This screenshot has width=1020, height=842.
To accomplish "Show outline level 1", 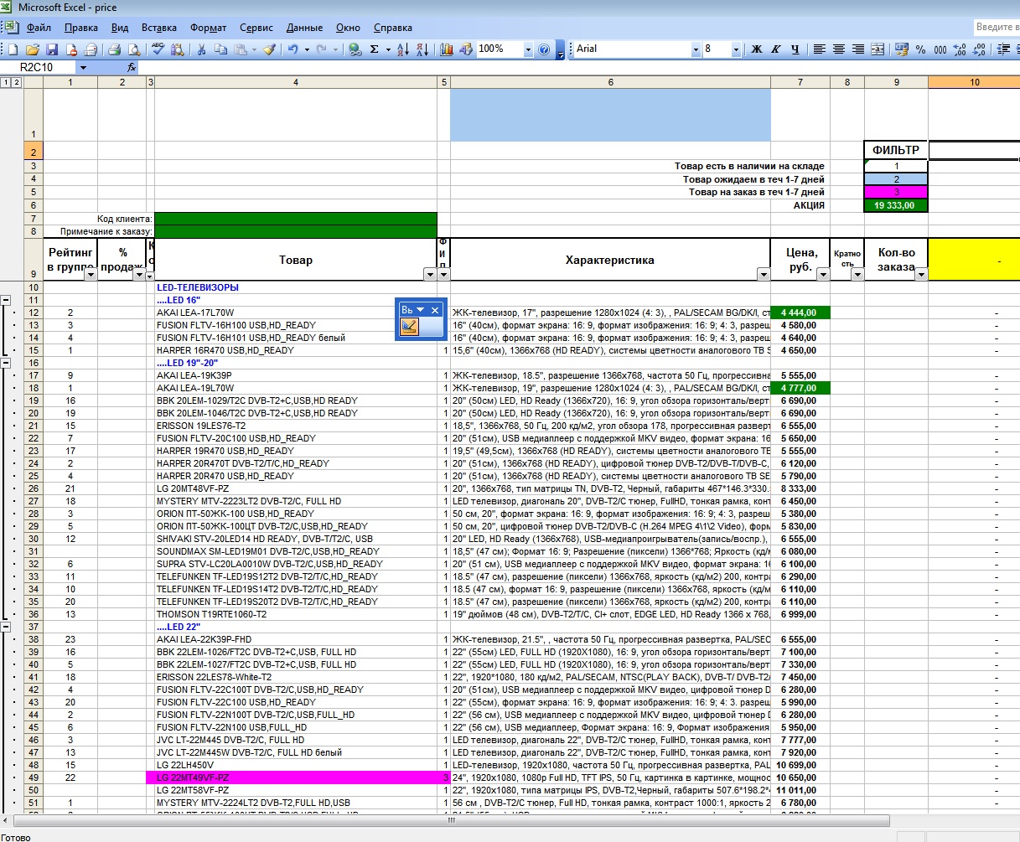I will (x=6, y=82).
